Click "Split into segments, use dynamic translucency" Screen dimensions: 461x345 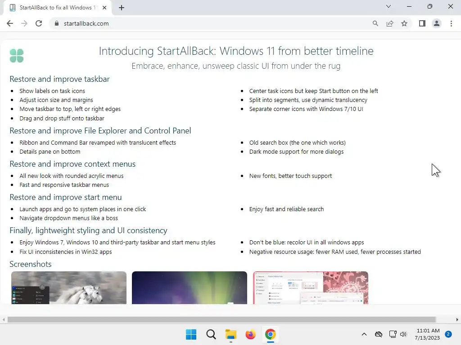pos(308,100)
